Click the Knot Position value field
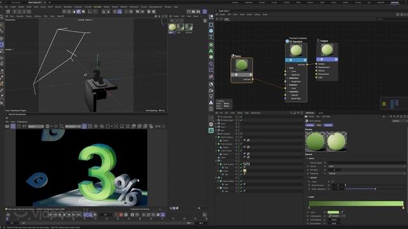408x229 pixels. coord(333,219)
